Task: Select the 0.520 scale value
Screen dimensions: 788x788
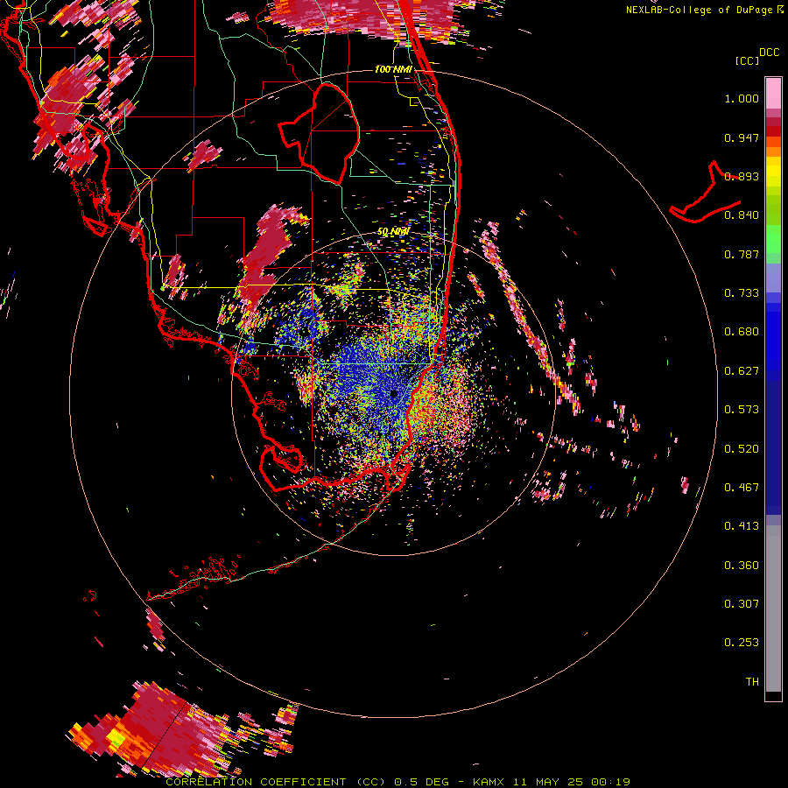Action: pyautogui.click(x=742, y=449)
